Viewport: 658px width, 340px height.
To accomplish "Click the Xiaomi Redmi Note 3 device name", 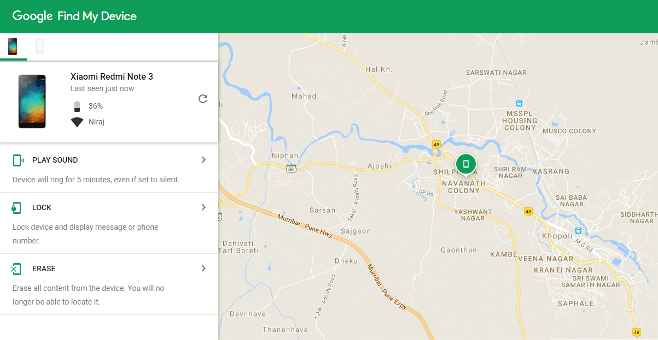I will click(x=112, y=76).
